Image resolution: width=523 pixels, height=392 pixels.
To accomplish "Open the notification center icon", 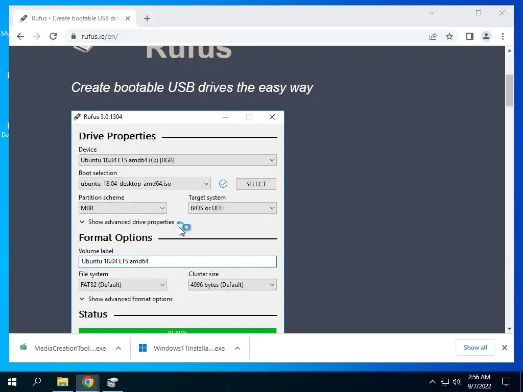I will pos(506,382).
